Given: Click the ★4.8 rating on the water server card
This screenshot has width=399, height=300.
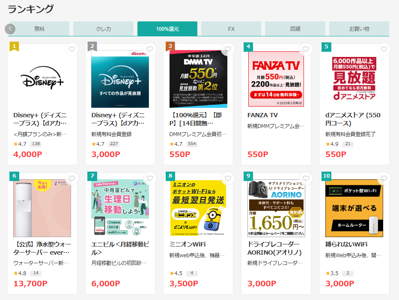Looking at the screenshot, I should coord(20,273).
